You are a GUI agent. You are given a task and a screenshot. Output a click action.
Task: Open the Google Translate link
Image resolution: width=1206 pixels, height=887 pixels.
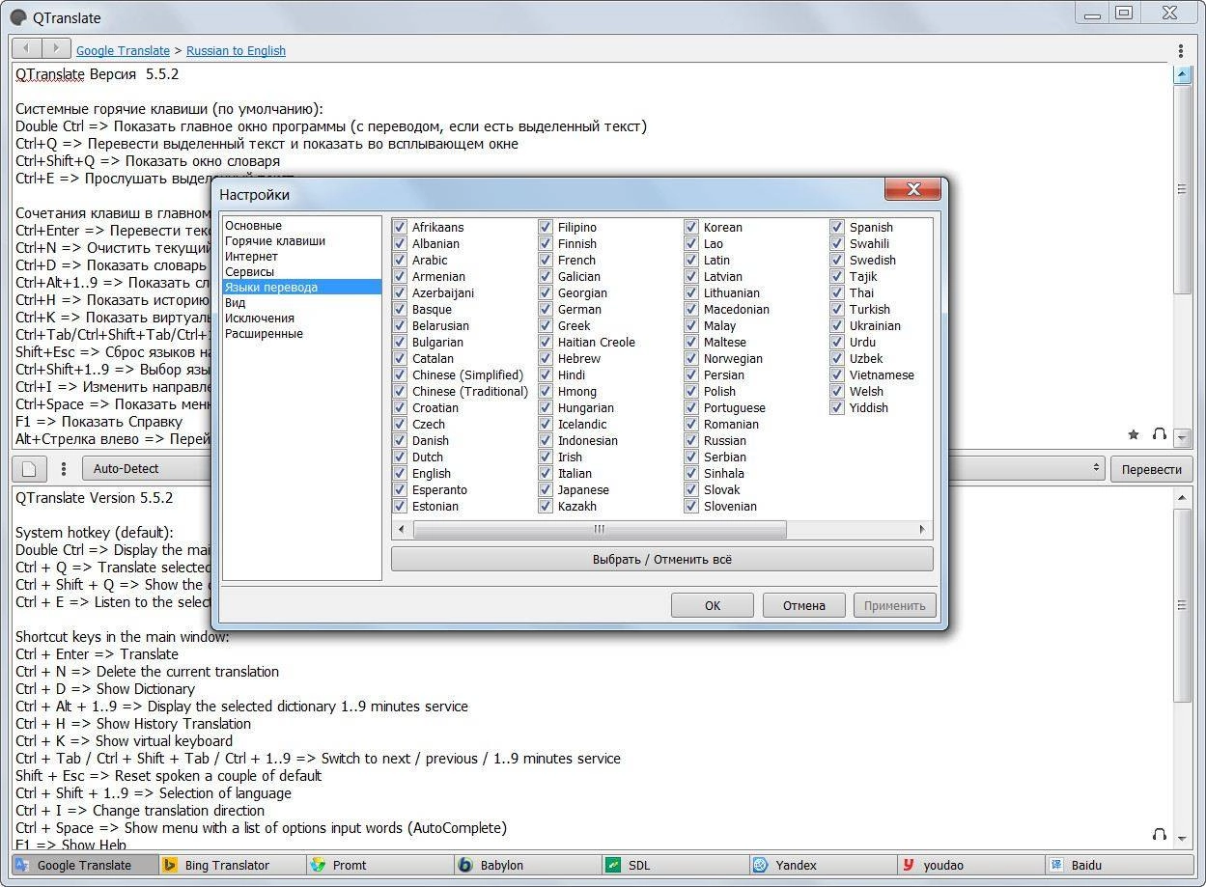pos(123,50)
